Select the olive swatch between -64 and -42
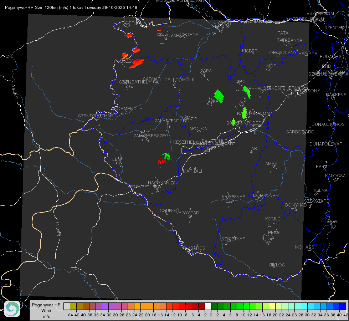 coord(73,306)
